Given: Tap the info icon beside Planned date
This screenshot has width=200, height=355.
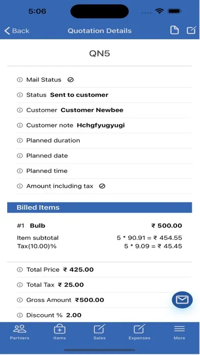Looking at the screenshot, I should [20, 156].
